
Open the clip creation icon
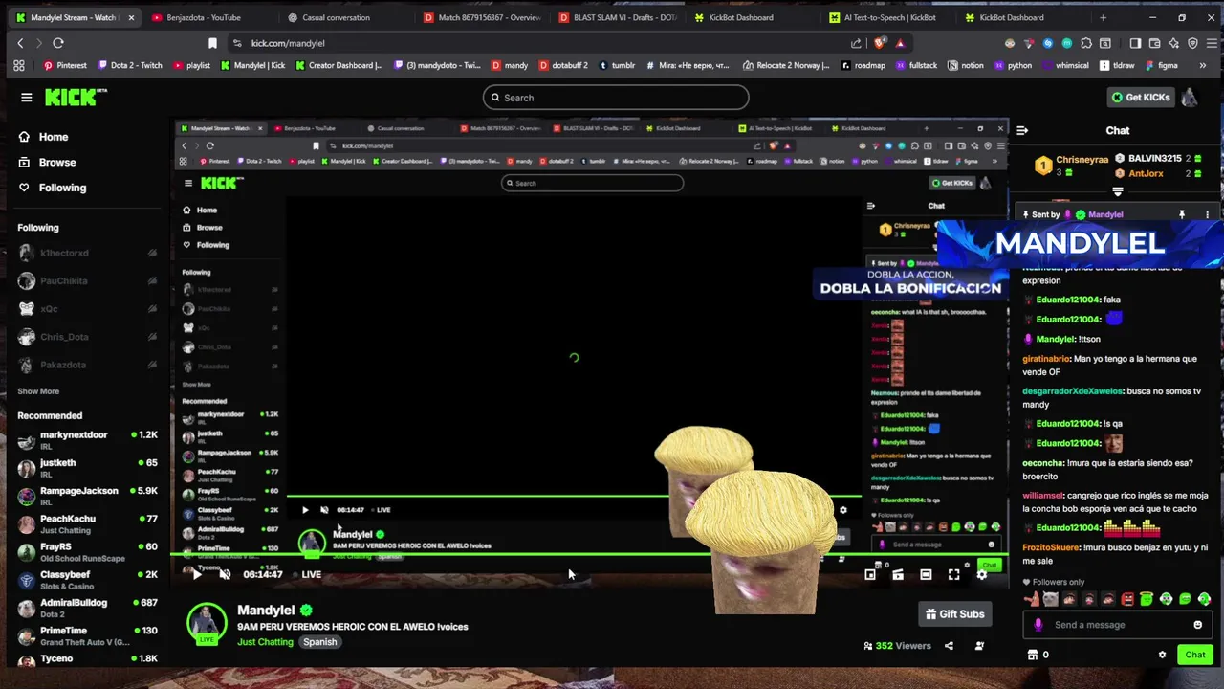(x=898, y=574)
